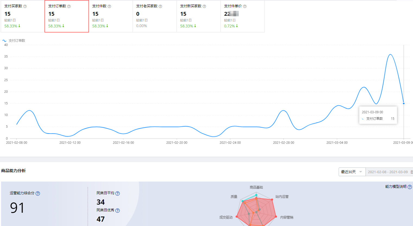Click the 商品基础 radar axis label
This screenshot has width=413, height=226.
click(256, 187)
